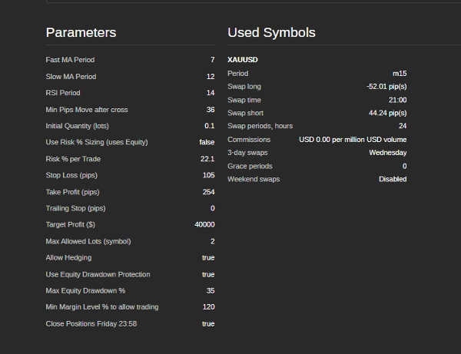Click the Target Profit value 40000

[x=204, y=224]
